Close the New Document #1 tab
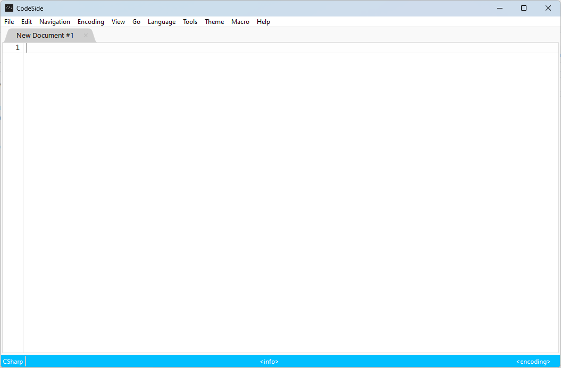Image resolution: width=561 pixels, height=368 pixels. tap(86, 35)
